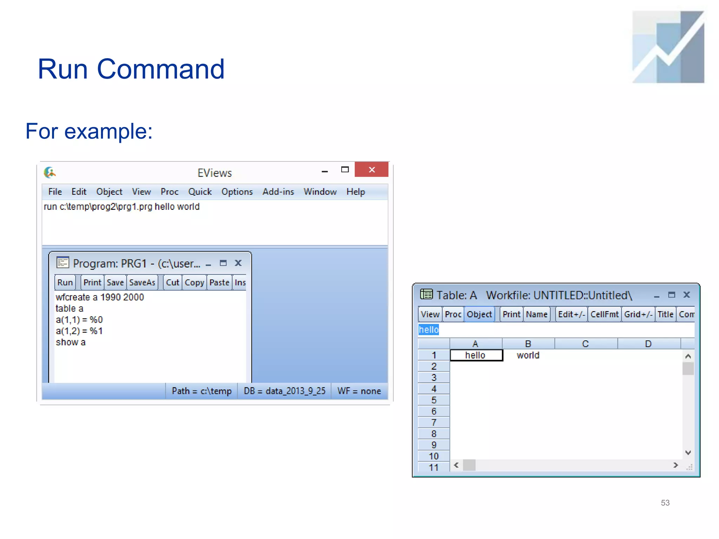719x539 pixels.
Task: Click Print in the Table A toolbar
Action: click(x=512, y=314)
